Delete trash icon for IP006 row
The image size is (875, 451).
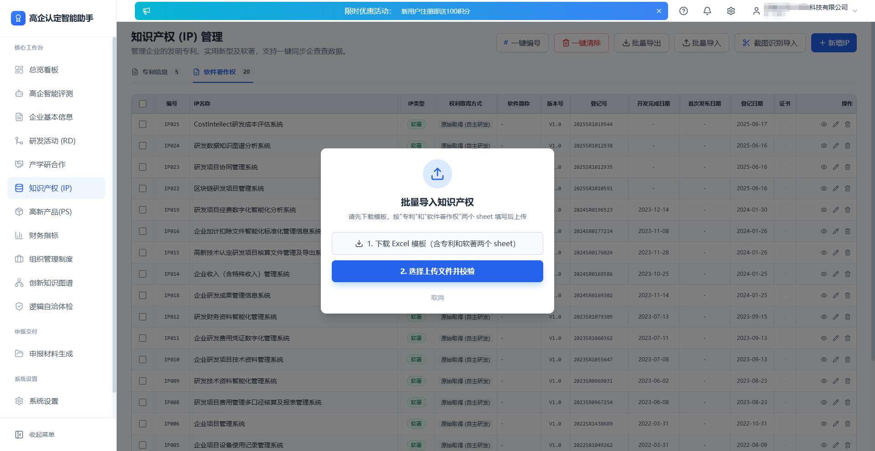848,424
